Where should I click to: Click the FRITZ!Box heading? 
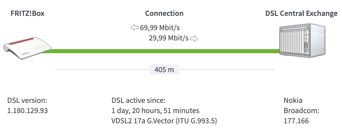[x=27, y=14]
